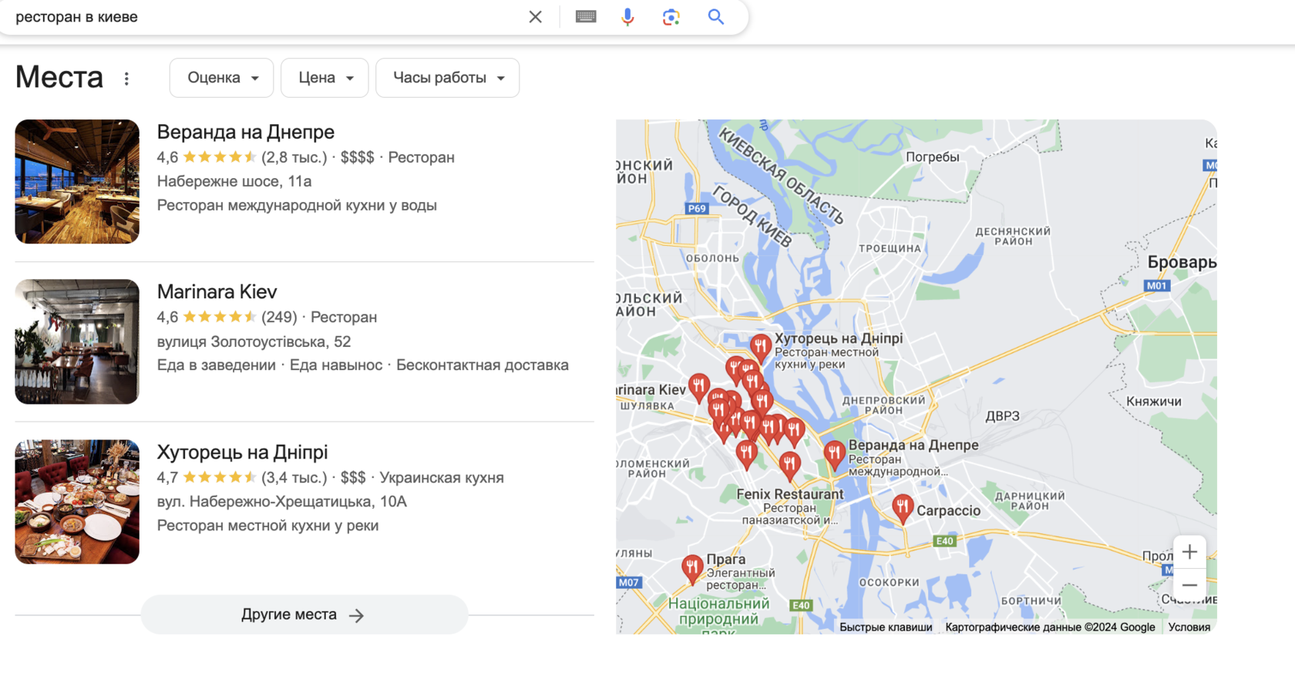The width and height of the screenshot is (1295, 676).
Task: Open the Хуторець на Дніпрі listing title
Action: click(x=242, y=452)
